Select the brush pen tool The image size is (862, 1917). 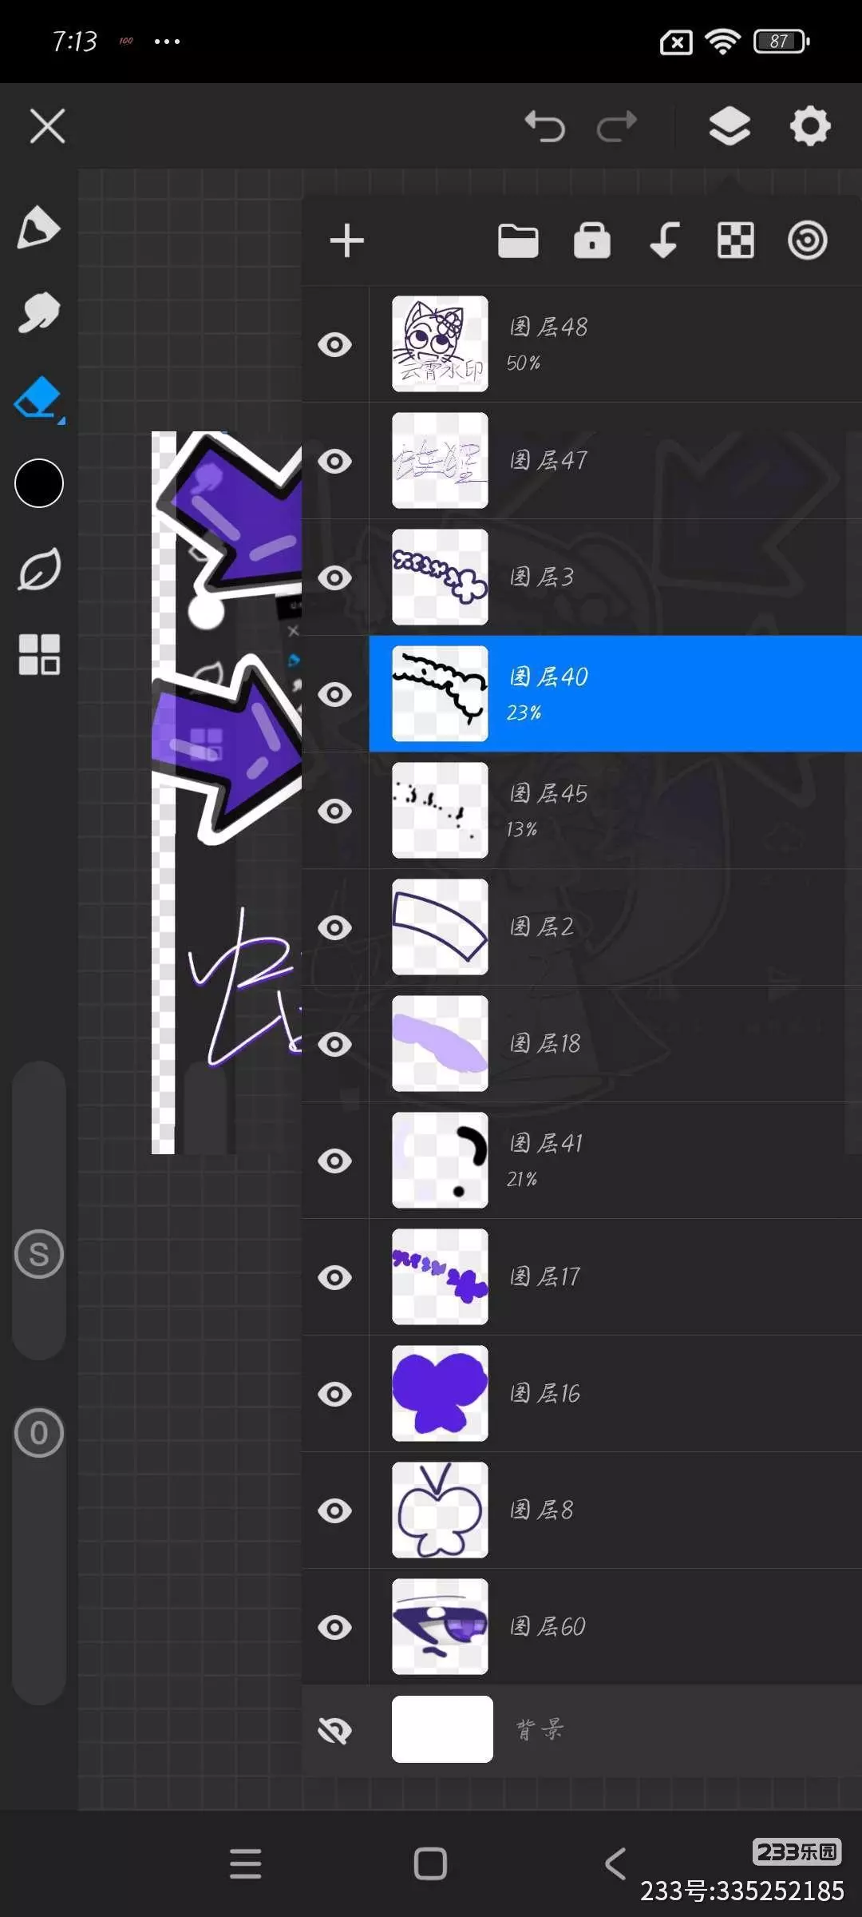[x=38, y=228]
